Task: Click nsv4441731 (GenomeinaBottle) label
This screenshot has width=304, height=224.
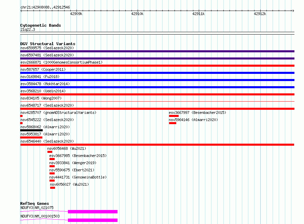Action: click(x=78, y=177)
